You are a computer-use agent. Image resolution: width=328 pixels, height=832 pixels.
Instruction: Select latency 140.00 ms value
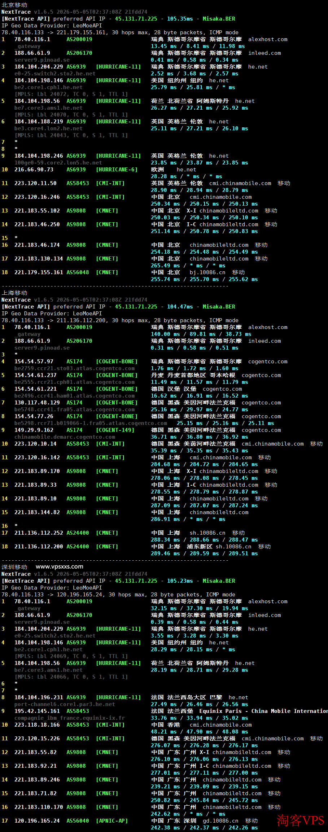click(x=165, y=334)
